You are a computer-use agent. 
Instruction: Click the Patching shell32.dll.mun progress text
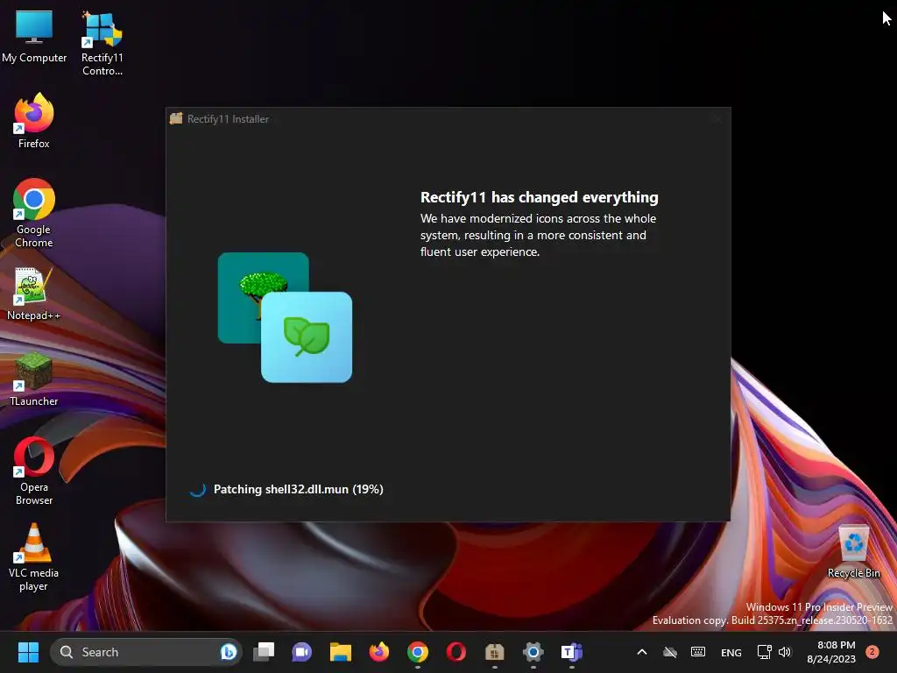click(x=298, y=489)
